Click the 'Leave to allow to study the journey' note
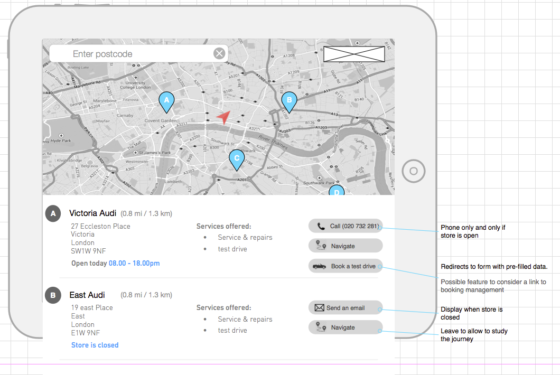 click(x=474, y=335)
